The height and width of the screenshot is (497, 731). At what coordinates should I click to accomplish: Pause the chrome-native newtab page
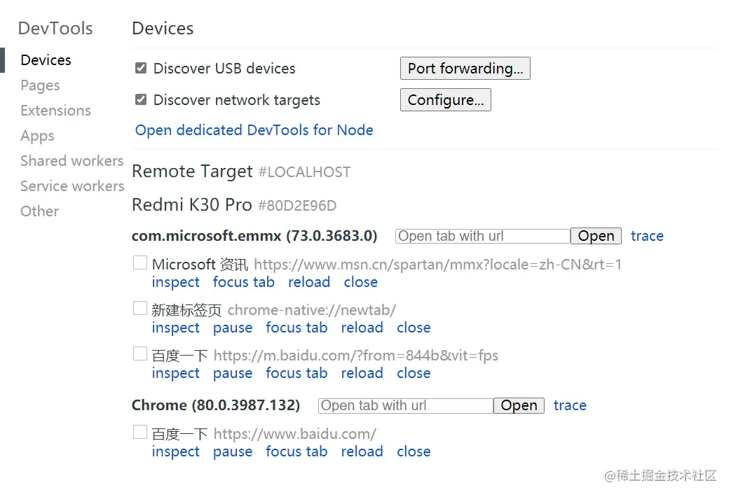coord(233,328)
